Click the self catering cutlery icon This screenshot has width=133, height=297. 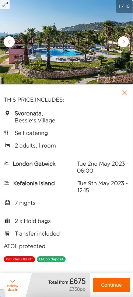[6, 133]
